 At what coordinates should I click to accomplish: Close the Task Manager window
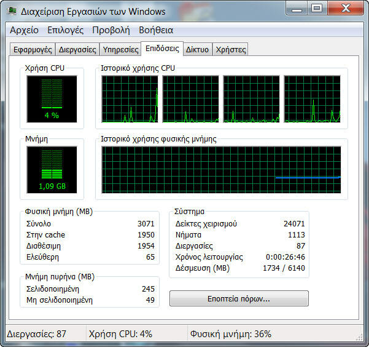pyautogui.click(x=346, y=9)
